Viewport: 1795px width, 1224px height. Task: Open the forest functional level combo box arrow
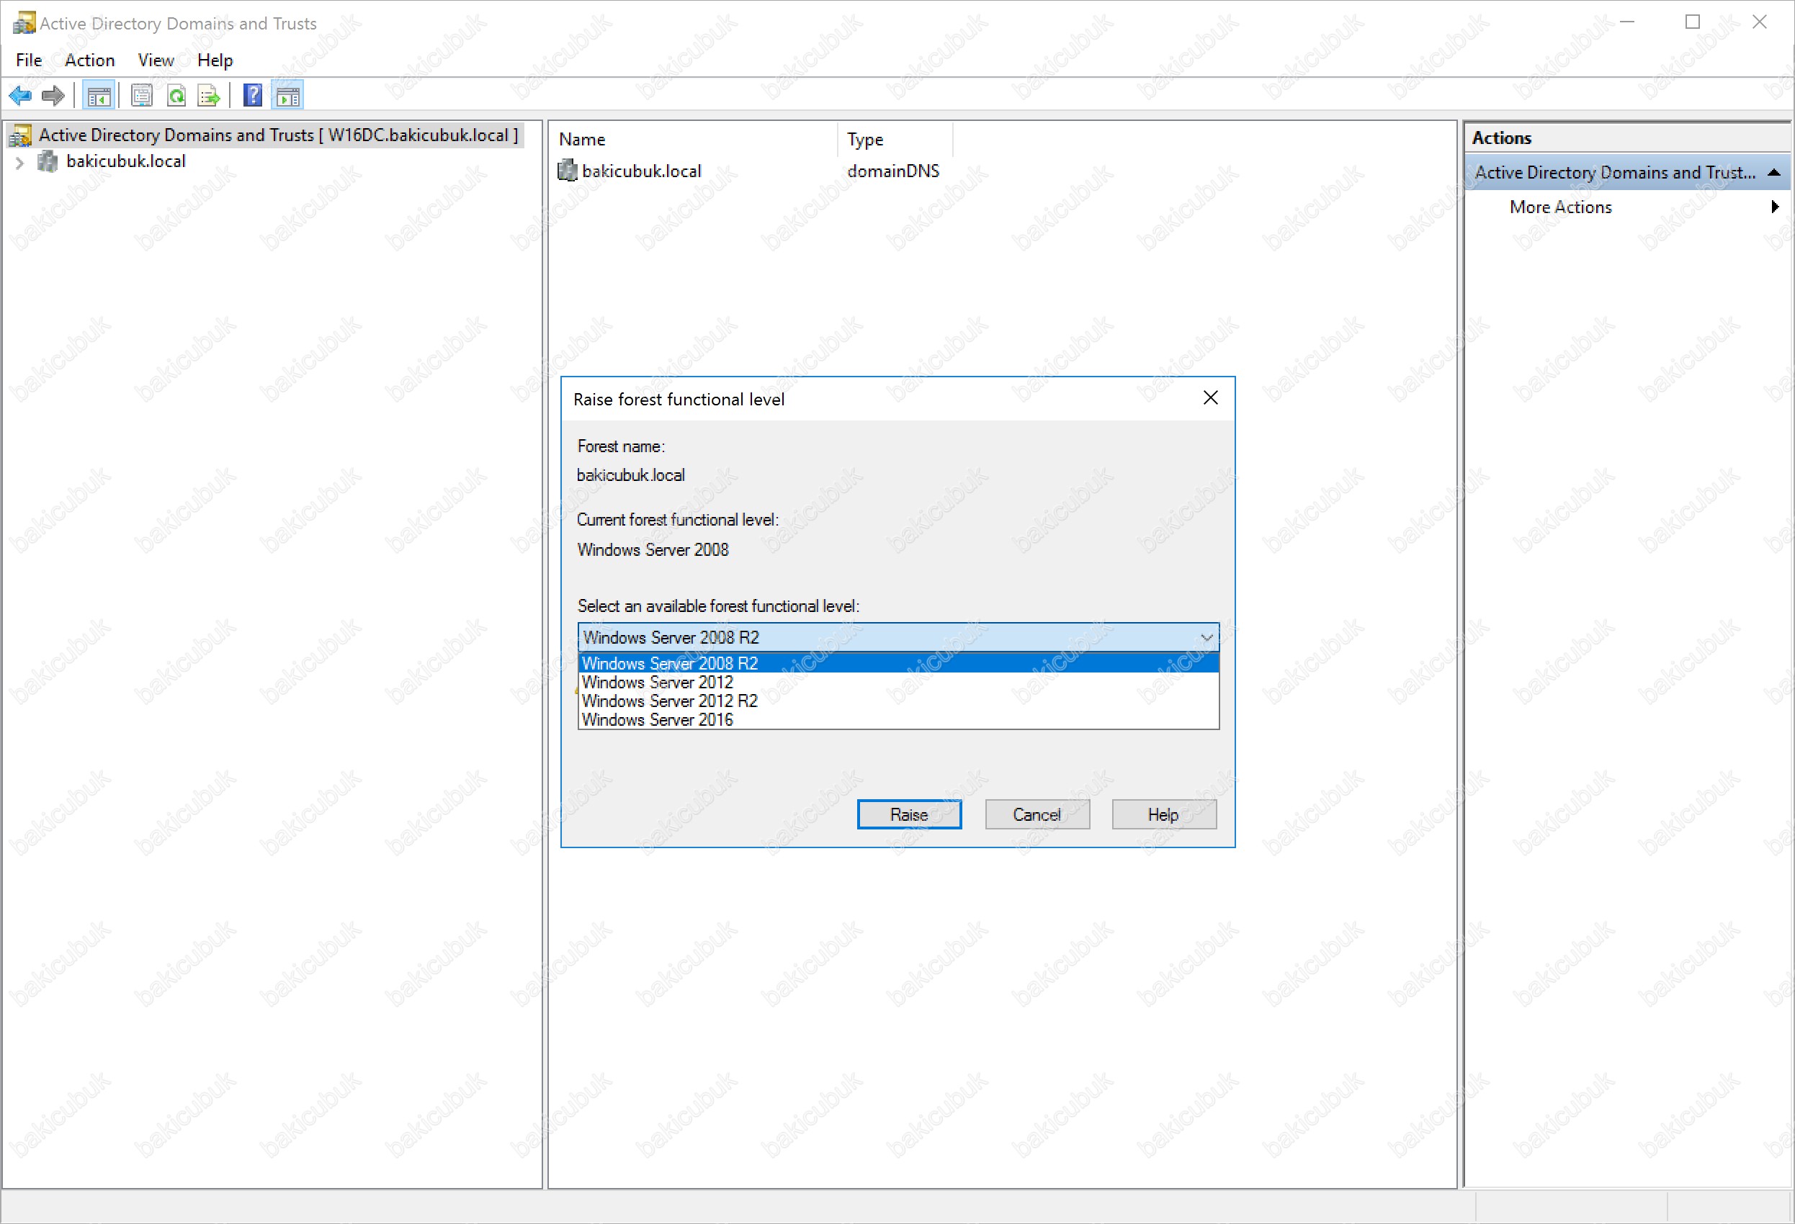[1207, 638]
